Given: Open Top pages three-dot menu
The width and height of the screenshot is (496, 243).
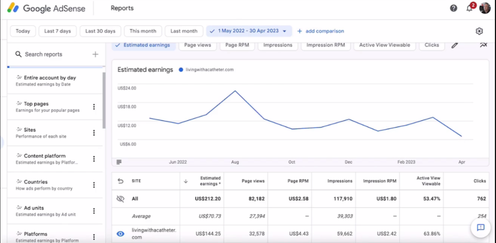Looking at the screenshot, I should pyautogui.click(x=94, y=107).
